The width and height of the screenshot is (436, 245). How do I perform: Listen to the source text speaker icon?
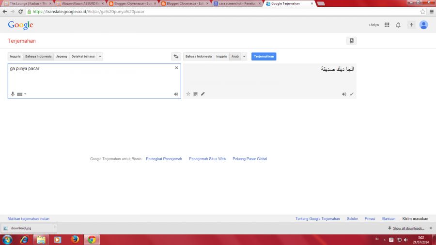tap(176, 94)
